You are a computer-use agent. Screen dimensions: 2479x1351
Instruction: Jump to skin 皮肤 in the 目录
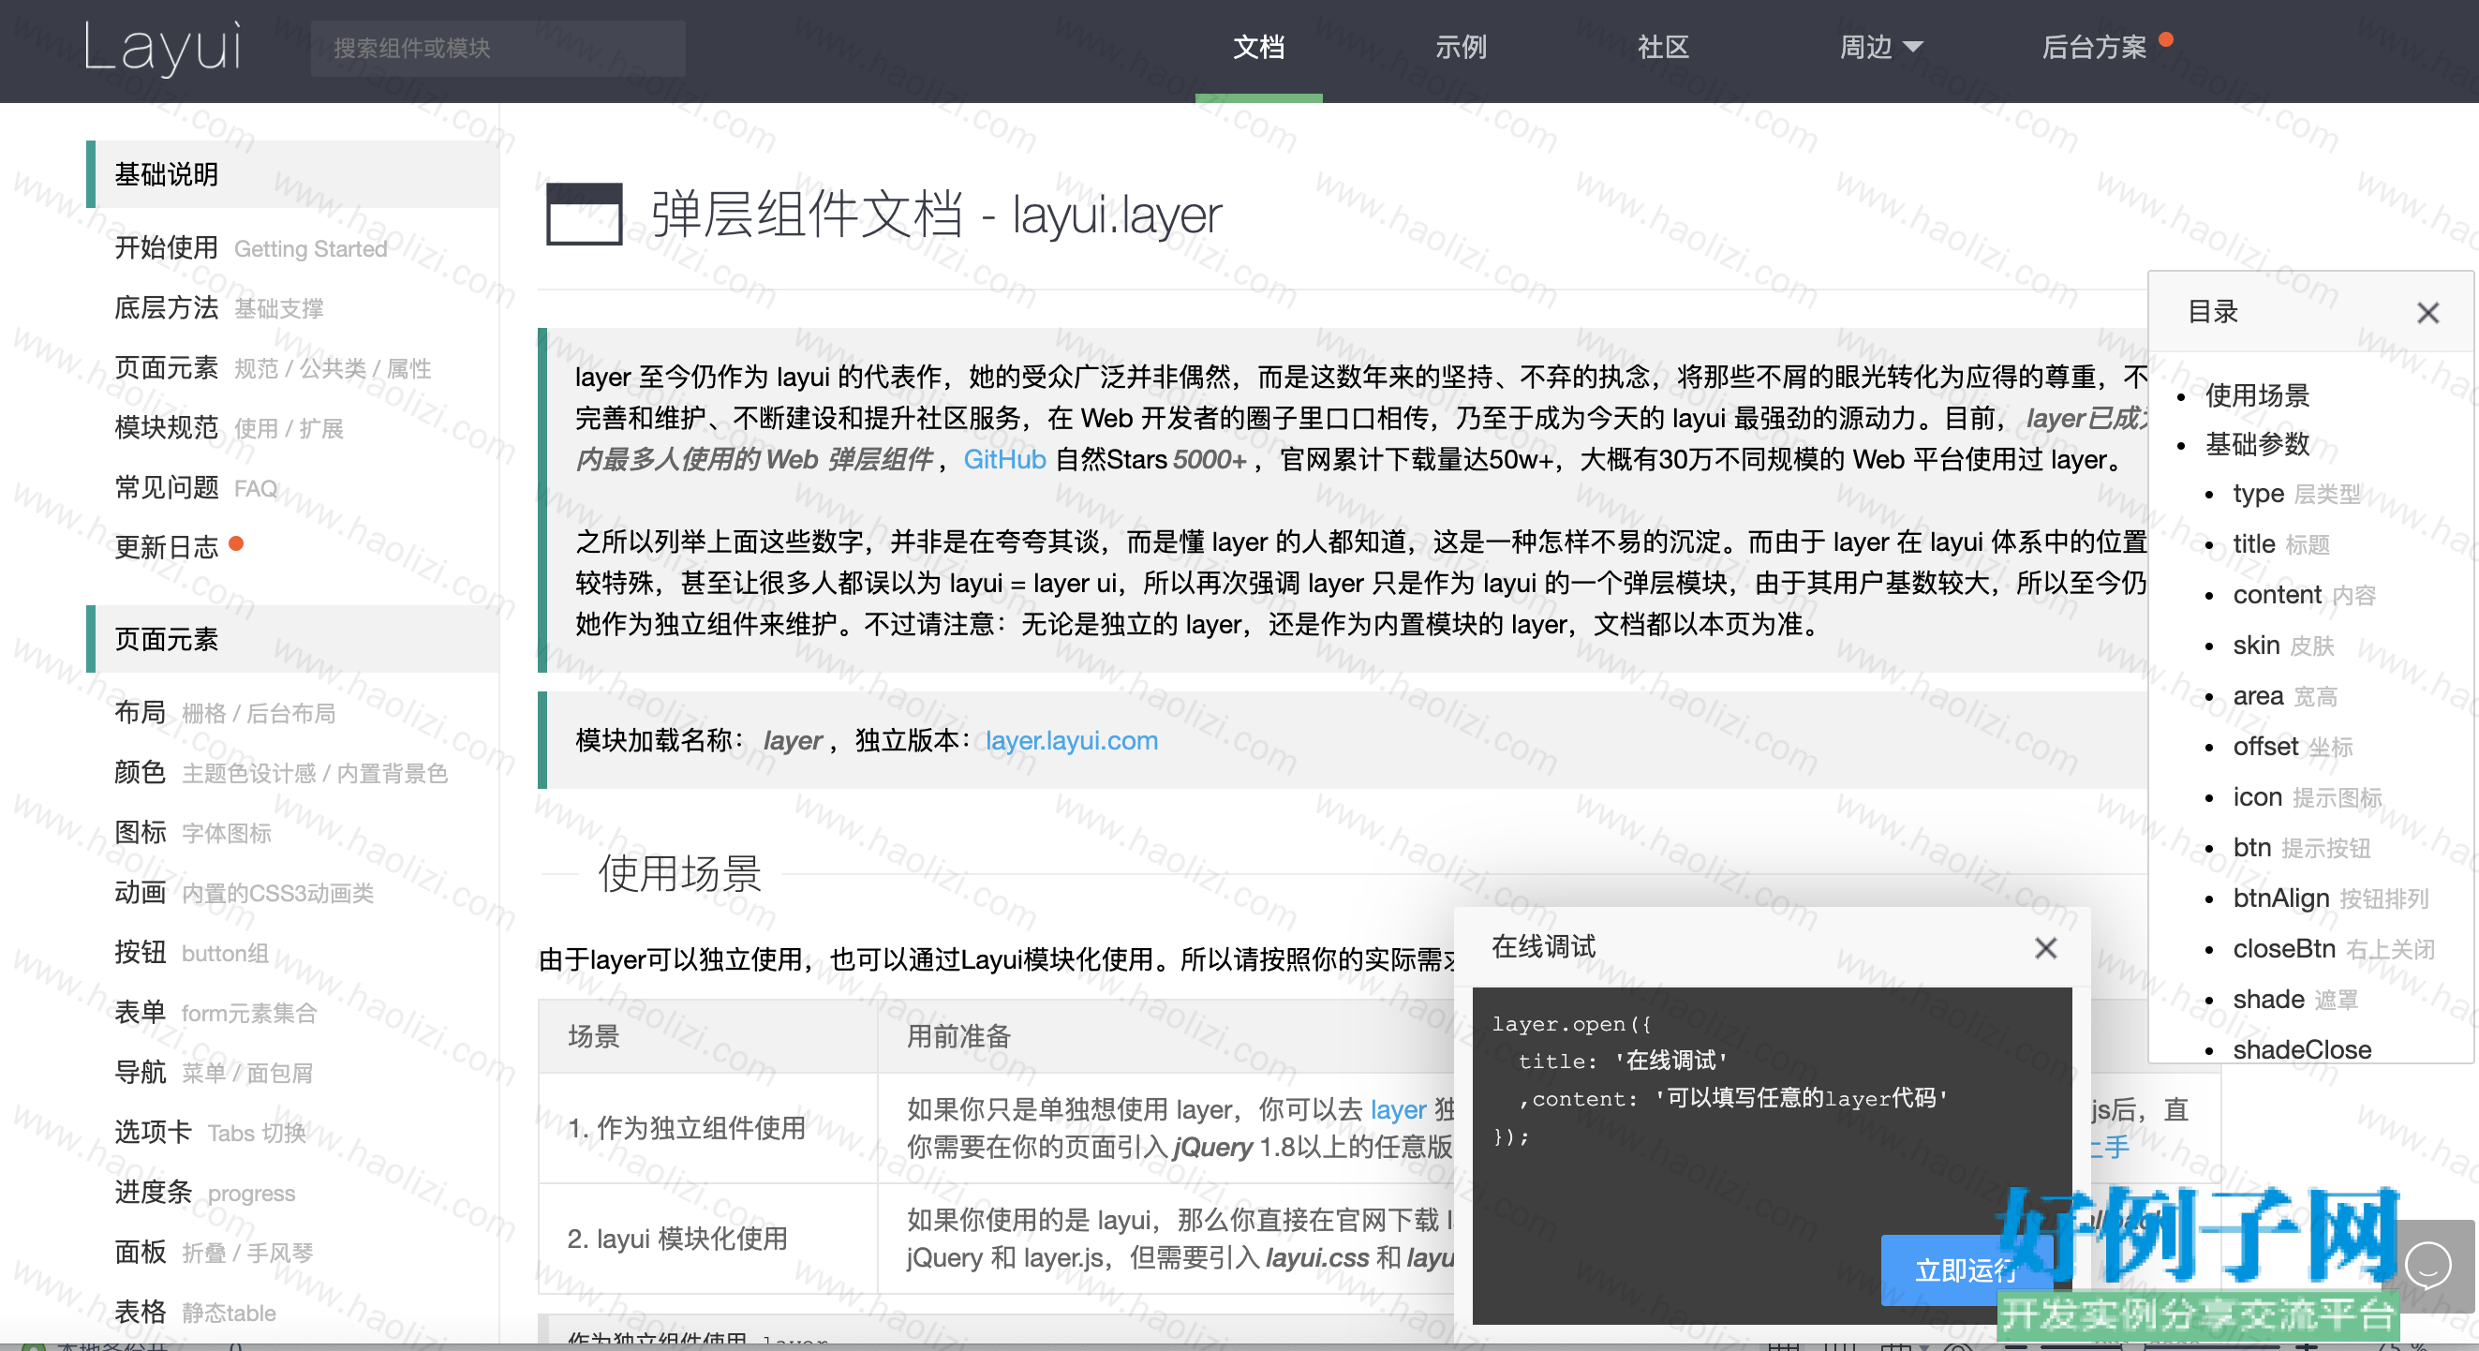point(2282,646)
